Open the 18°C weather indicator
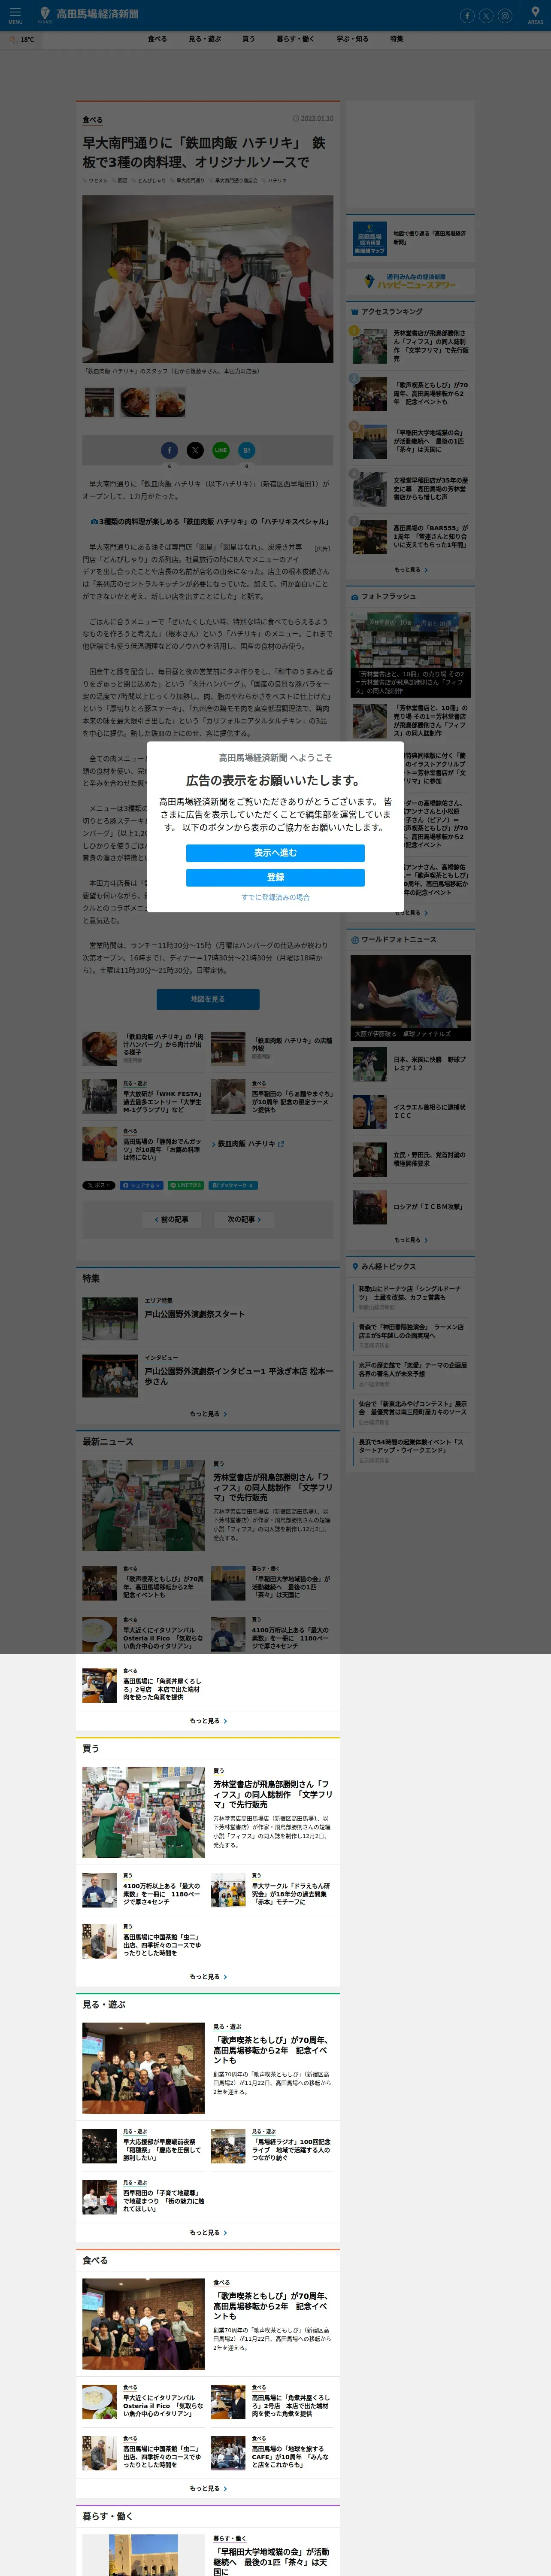551x2576 pixels. [21, 39]
